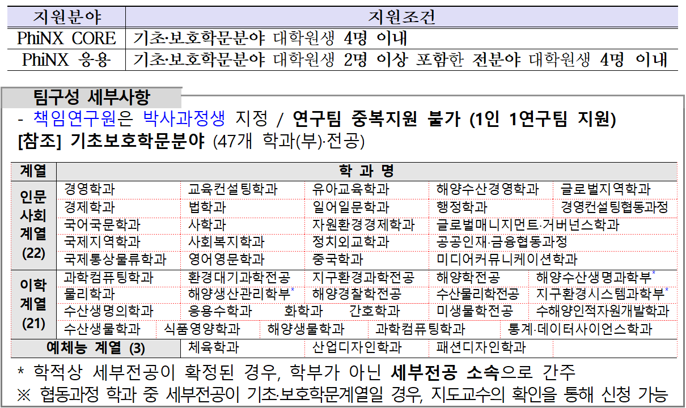The width and height of the screenshot is (686, 408).
Task: Click the 패션디자인학과 cell
Action: (481, 347)
